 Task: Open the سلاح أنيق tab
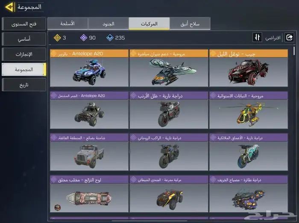click(190, 23)
